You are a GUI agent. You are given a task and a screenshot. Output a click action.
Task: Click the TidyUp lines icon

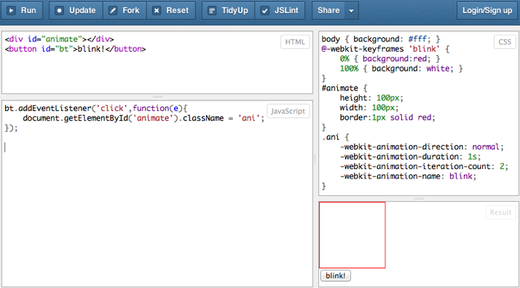click(212, 11)
